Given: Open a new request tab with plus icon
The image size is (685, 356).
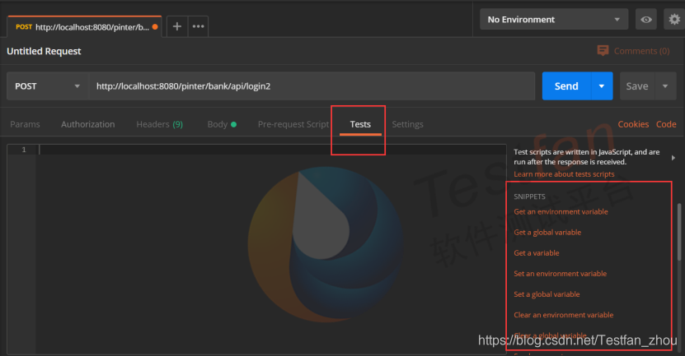Looking at the screenshot, I should coord(177,26).
